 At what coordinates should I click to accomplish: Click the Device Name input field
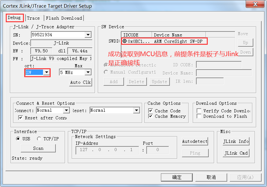point(224,73)
